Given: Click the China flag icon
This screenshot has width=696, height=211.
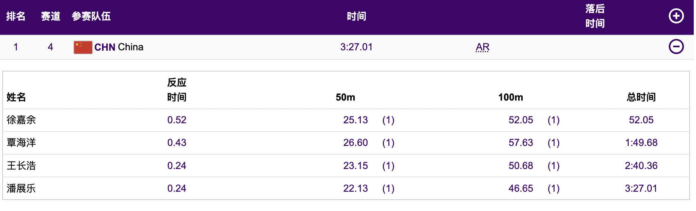Looking at the screenshot, I should (x=83, y=47).
